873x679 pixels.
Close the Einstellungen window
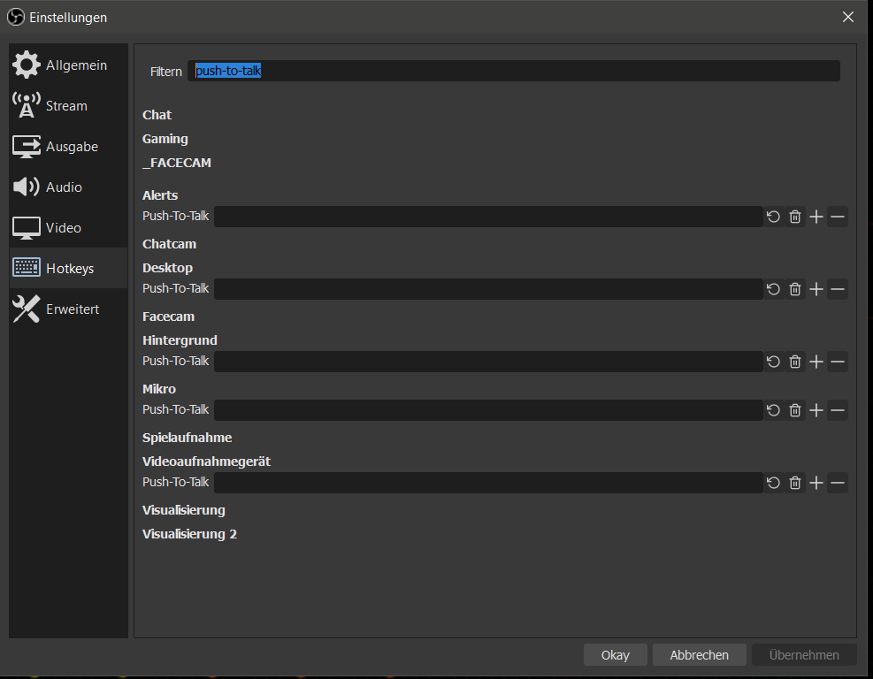[847, 18]
